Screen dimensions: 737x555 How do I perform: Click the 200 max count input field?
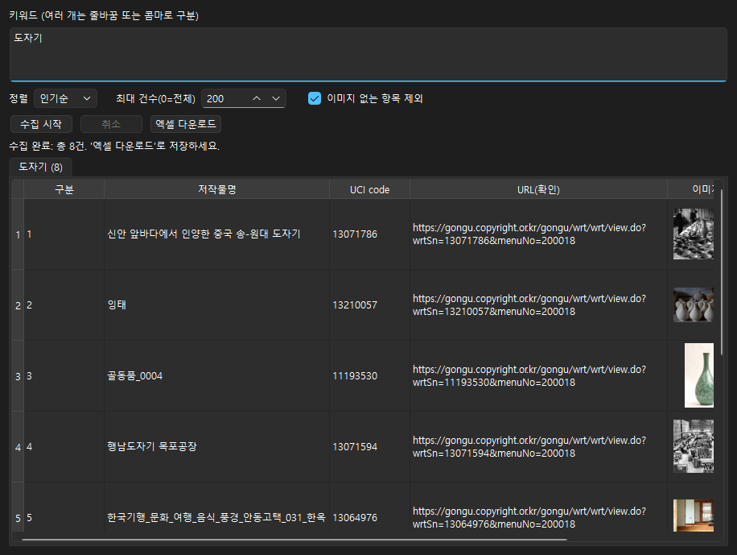[x=225, y=98]
